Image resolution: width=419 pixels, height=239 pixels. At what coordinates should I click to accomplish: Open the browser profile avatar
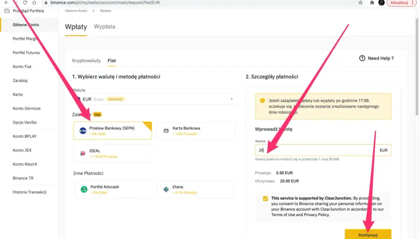(382, 2)
